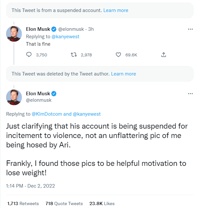Open Elon Musk avatar on top tweet
This screenshot has width=199, height=208.
(x=14, y=34)
